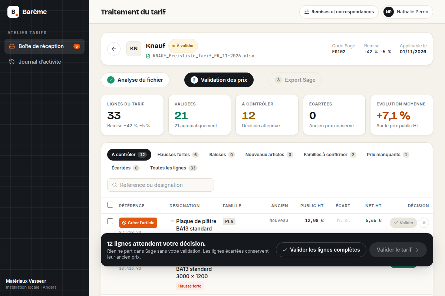
Task: Open Remises et correspondances settings
Action: pos(339,12)
